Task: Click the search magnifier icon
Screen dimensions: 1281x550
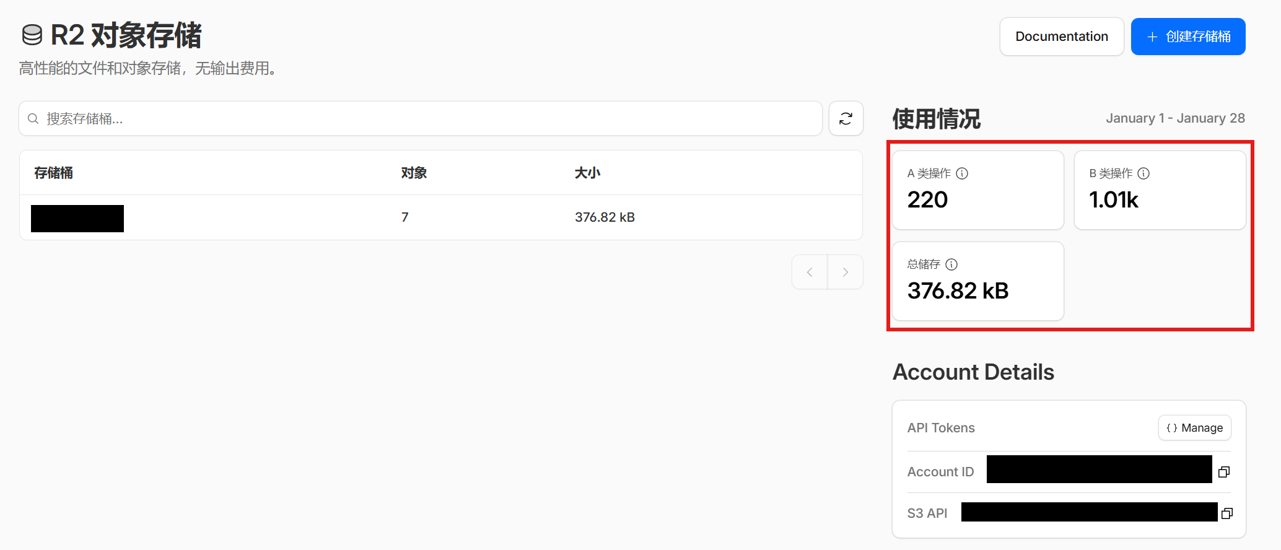Action: pos(33,119)
